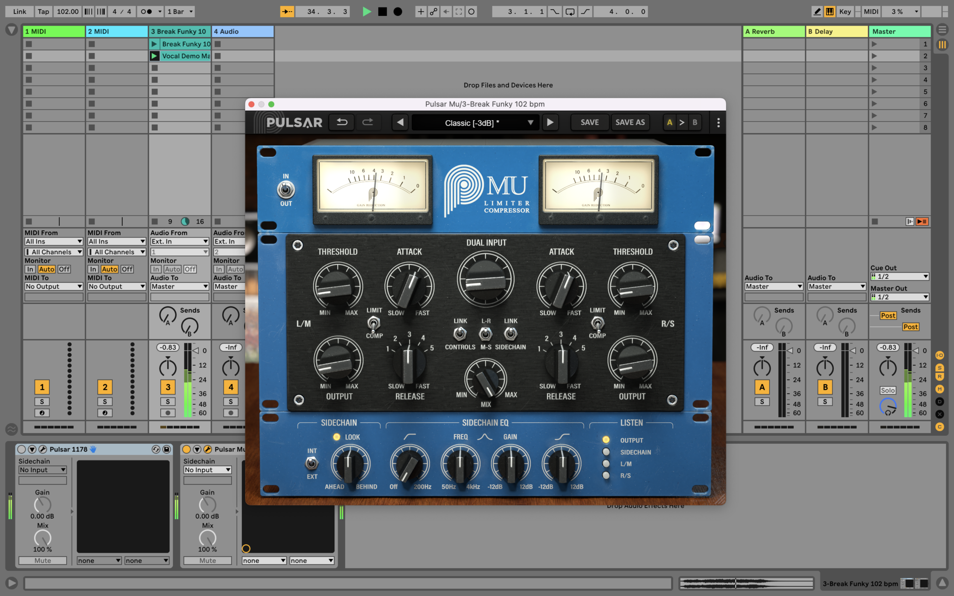Viewport: 954px width, 596px height.
Task: Solo track 3 with its S button
Action: tap(168, 401)
